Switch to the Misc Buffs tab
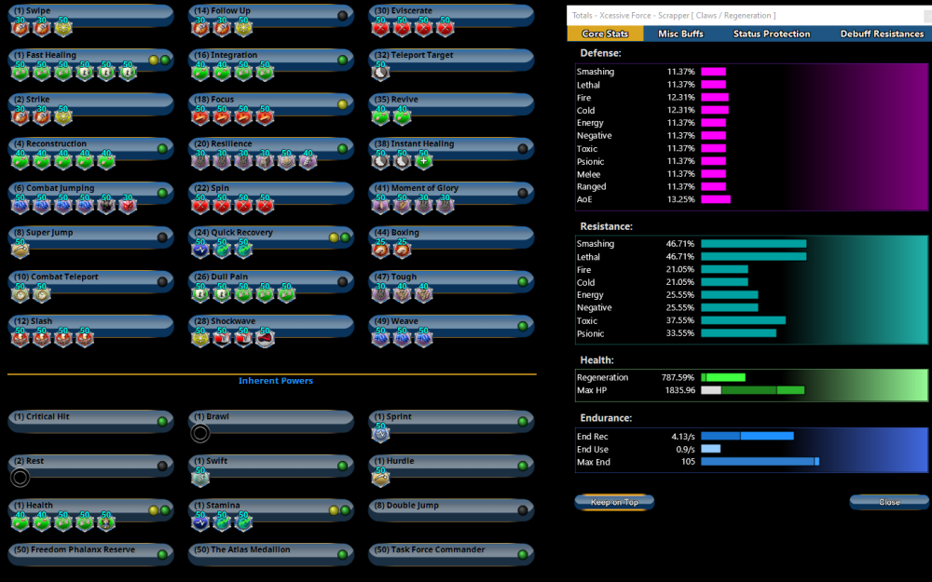The height and width of the screenshot is (582, 932). (x=680, y=34)
